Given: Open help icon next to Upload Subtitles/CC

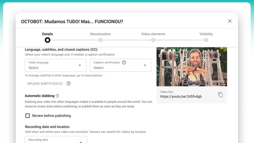Looking at the screenshot, I should pos(68,84).
